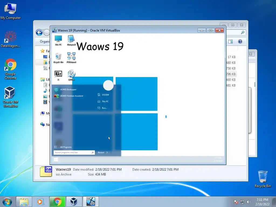This screenshot has height=207, width=276.
Task: Open Windows Explorer from taskbar
Action: [x=24, y=202]
